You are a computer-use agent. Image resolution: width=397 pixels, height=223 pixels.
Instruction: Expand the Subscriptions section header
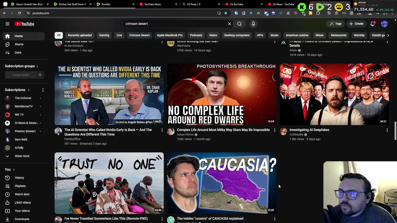click(17, 90)
